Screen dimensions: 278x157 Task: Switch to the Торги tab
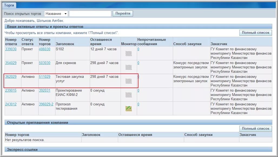(9, 5)
